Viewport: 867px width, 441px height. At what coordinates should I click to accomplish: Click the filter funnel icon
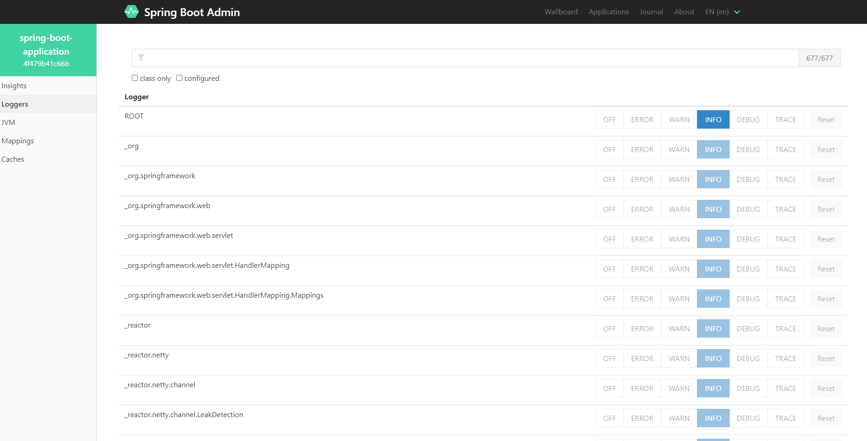141,58
